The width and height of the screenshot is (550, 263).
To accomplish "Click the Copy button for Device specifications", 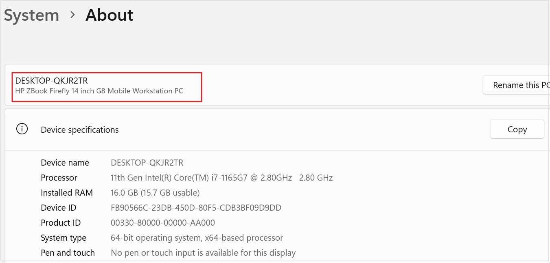I will (x=517, y=129).
